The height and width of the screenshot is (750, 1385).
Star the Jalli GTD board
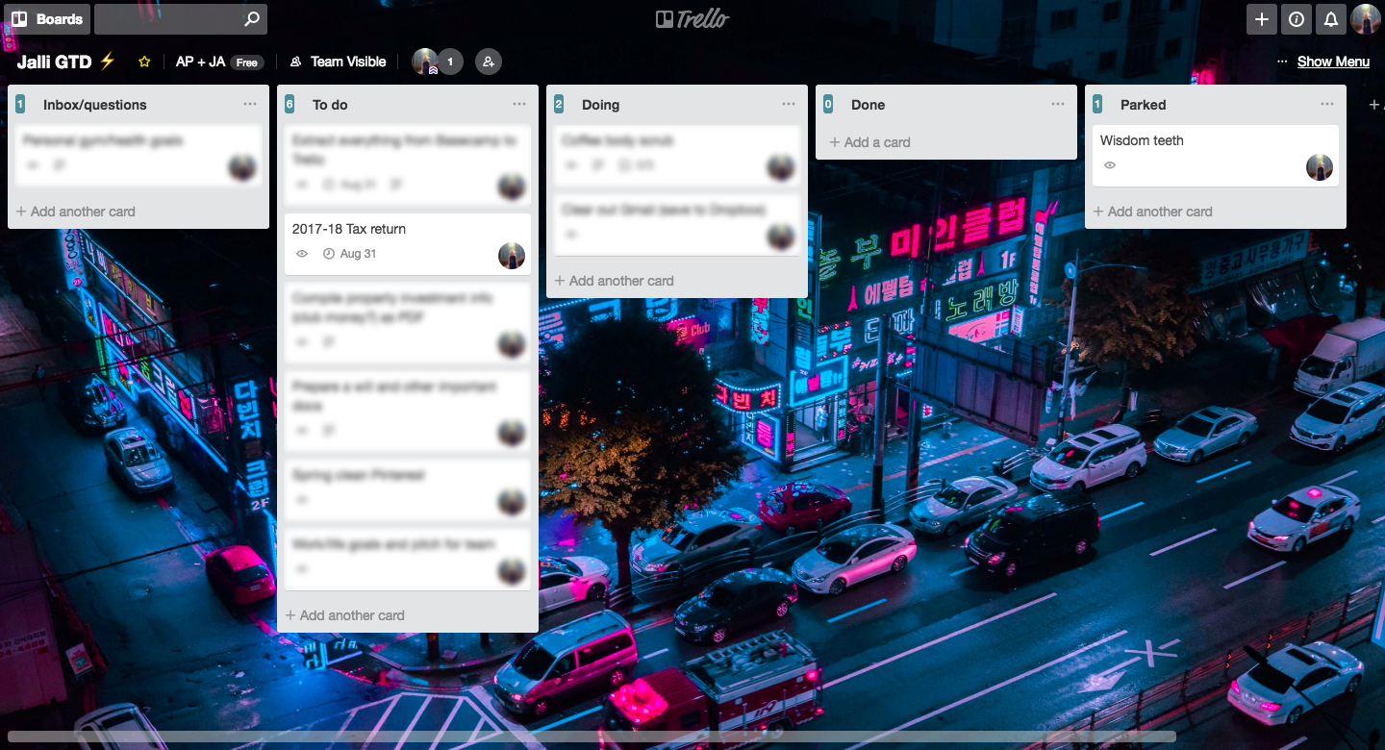pyautogui.click(x=144, y=61)
